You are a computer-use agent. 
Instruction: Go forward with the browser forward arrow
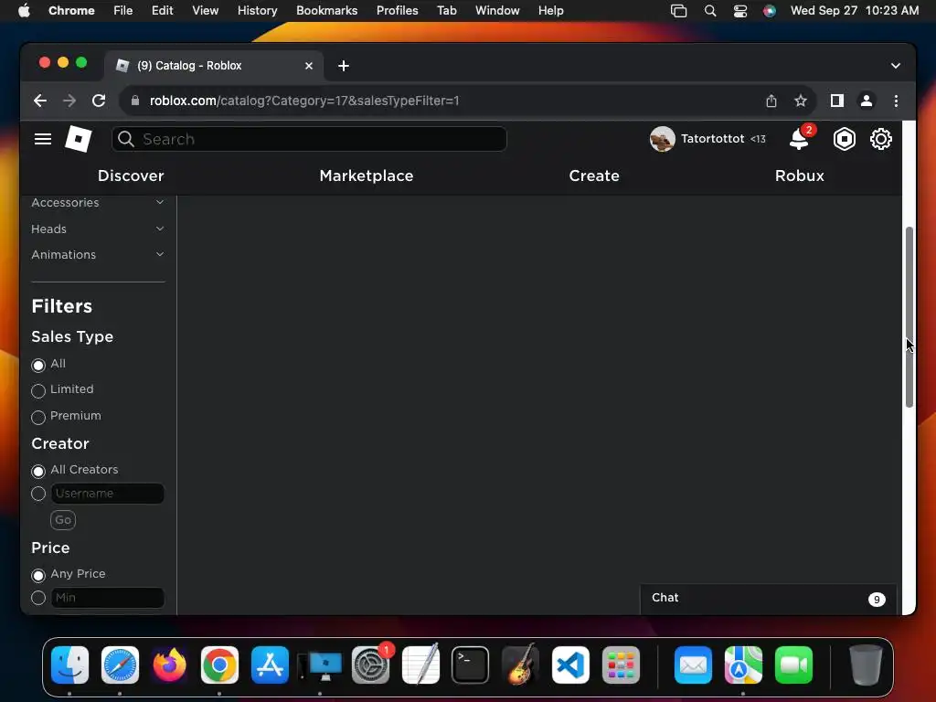pos(69,101)
